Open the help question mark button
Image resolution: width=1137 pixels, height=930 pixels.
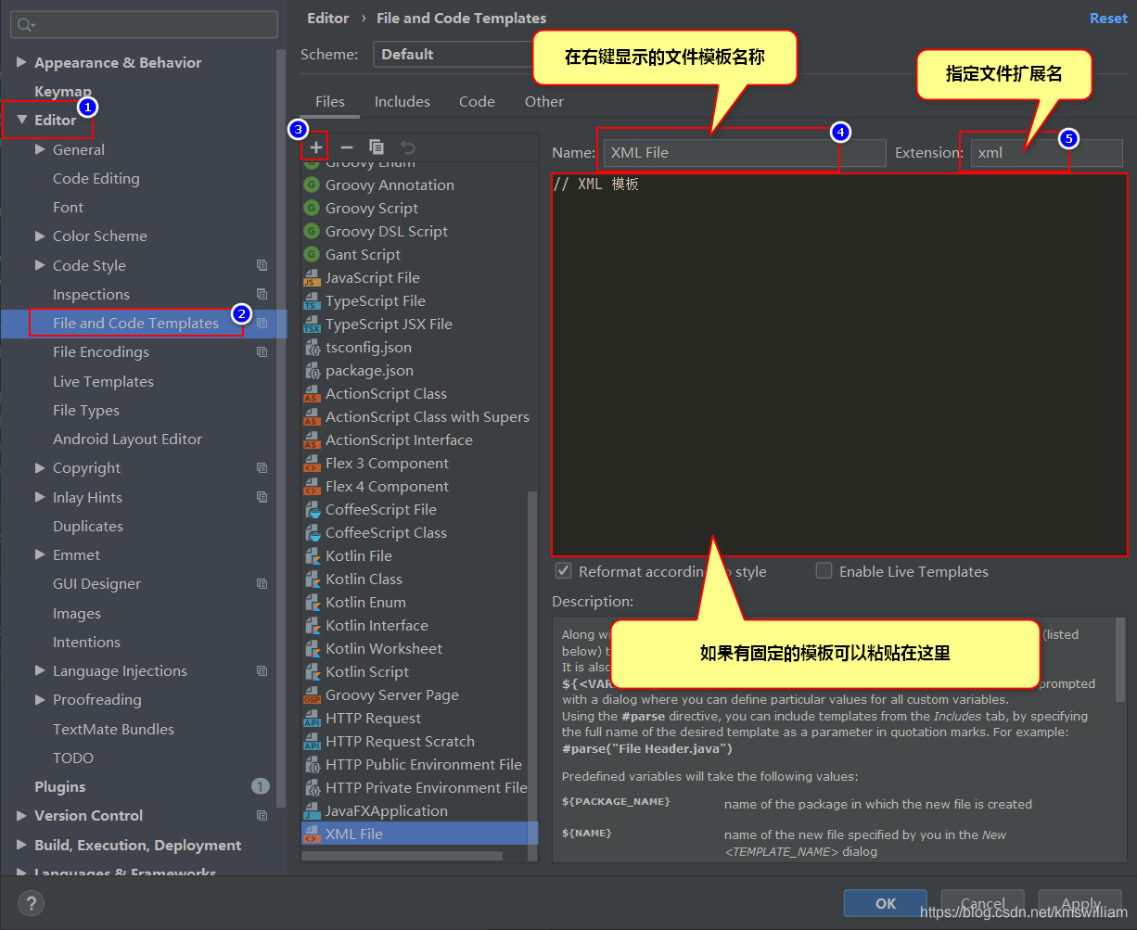pos(31,903)
